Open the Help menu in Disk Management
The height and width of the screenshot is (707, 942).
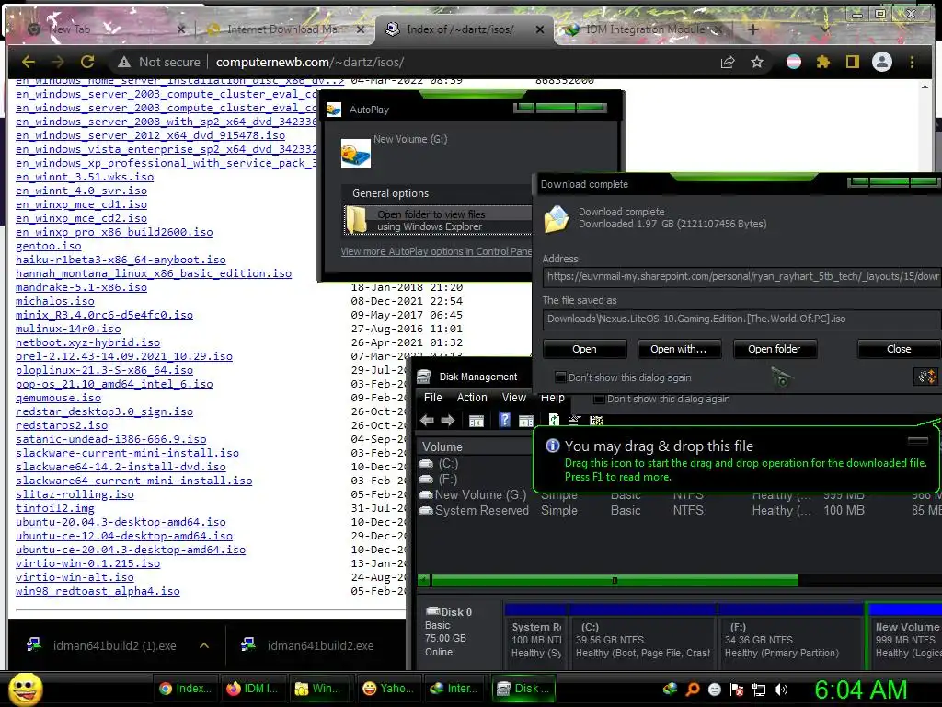(553, 398)
